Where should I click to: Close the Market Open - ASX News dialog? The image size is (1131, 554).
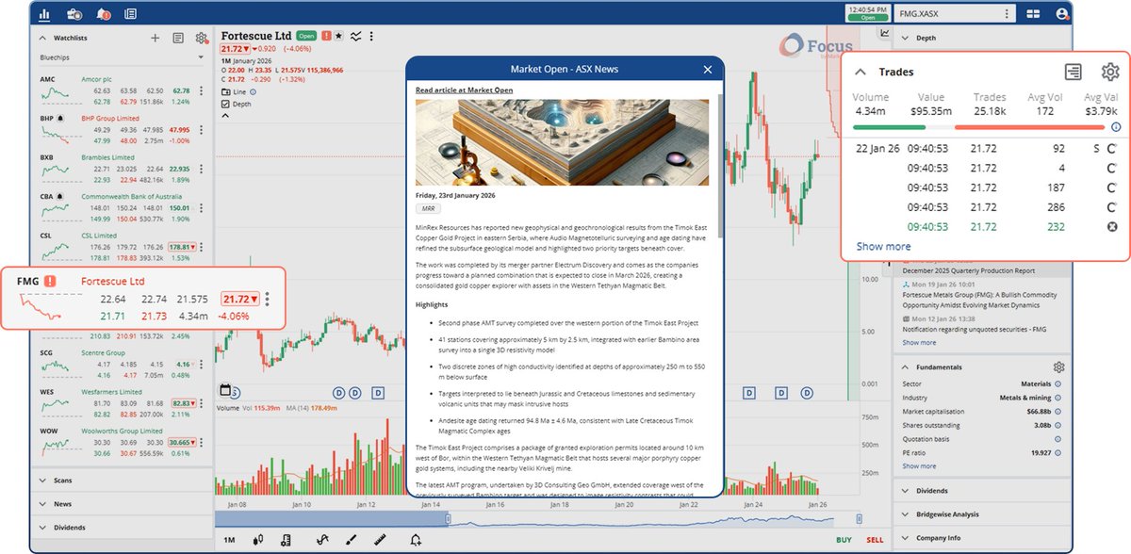click(x=709, y=70)
